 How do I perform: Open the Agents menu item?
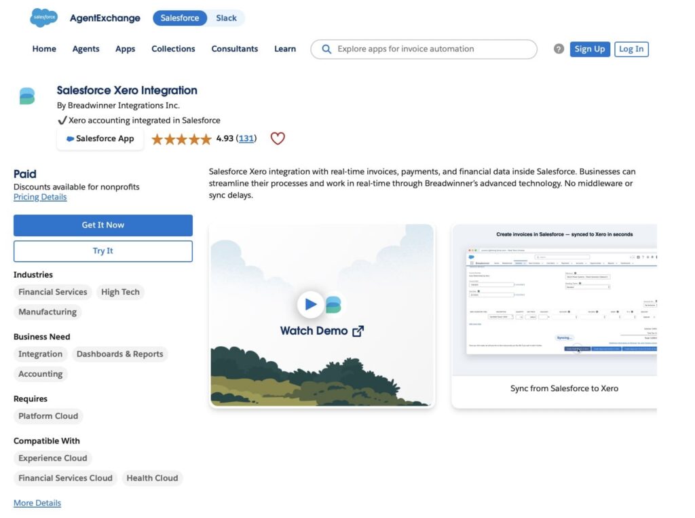(86, 49)
